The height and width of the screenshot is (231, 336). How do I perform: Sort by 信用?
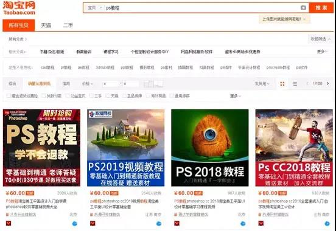66,84
